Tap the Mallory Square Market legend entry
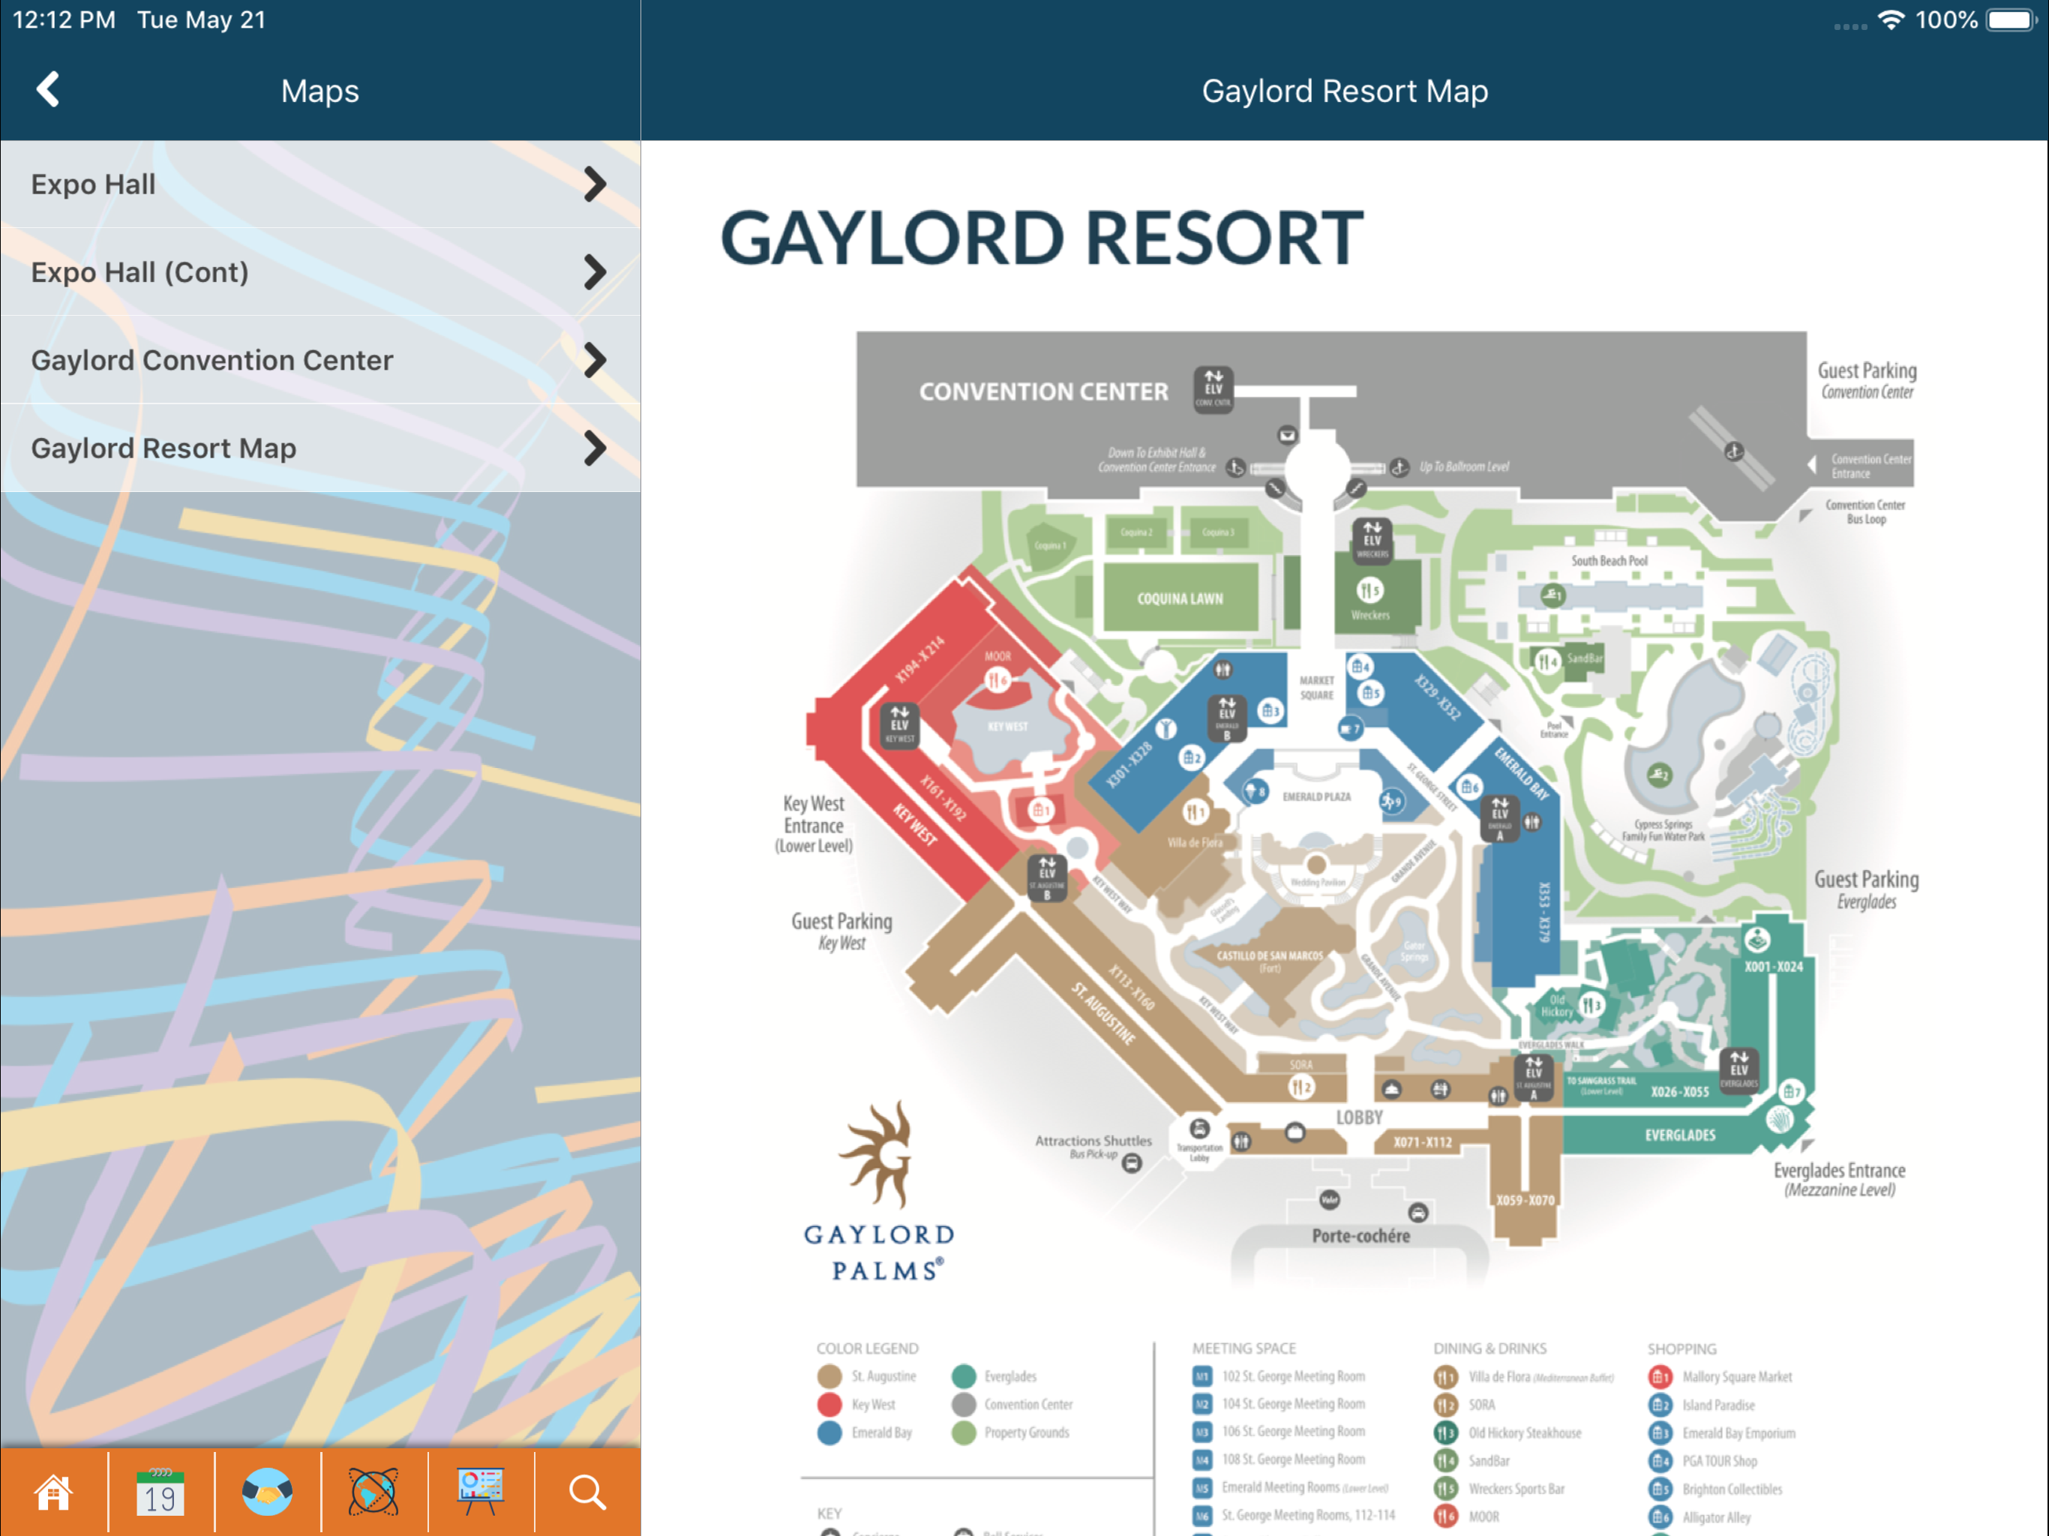This screenshot has height=1536, width=2049. pos(1720,1377)
